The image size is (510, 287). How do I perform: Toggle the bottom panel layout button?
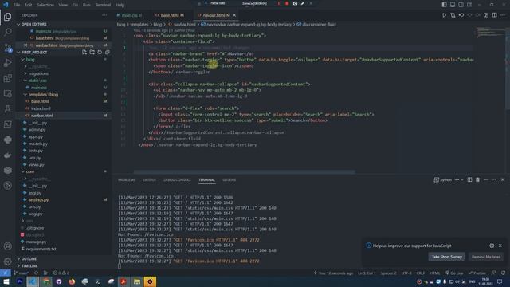[x=453, y=5]
